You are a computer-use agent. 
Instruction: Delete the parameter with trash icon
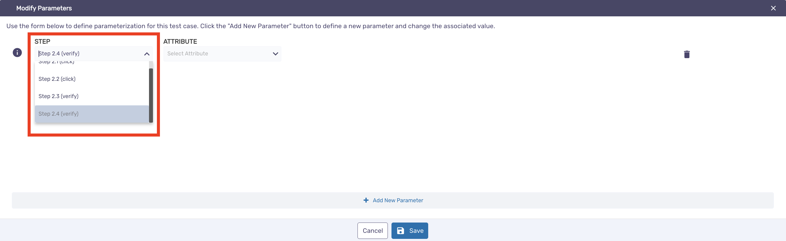(686, 54)
